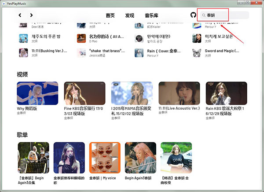The width and height of the screenshot is (264, 192).
Task: Open the 金泰妍 | My voice playlist cover
Action: tap(105, 157)
